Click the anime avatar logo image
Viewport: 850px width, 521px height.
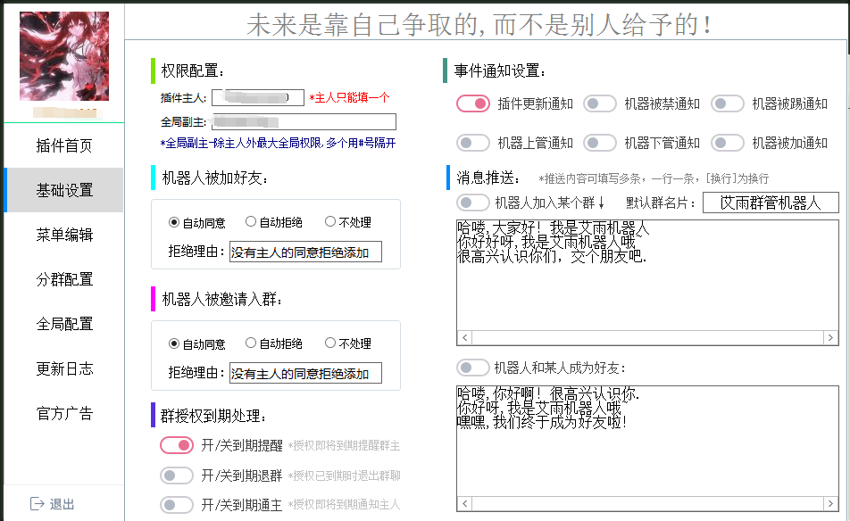coord(62,54)
